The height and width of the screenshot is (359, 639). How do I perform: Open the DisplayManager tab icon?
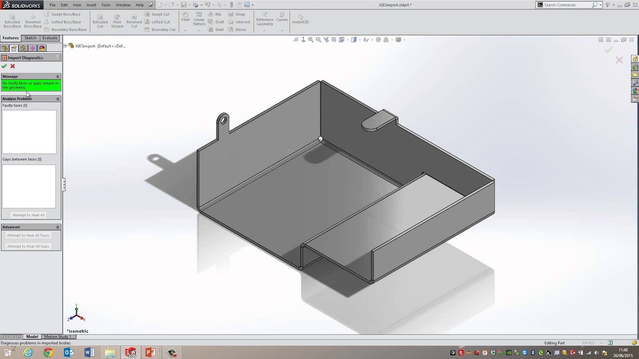pos(42,48)
